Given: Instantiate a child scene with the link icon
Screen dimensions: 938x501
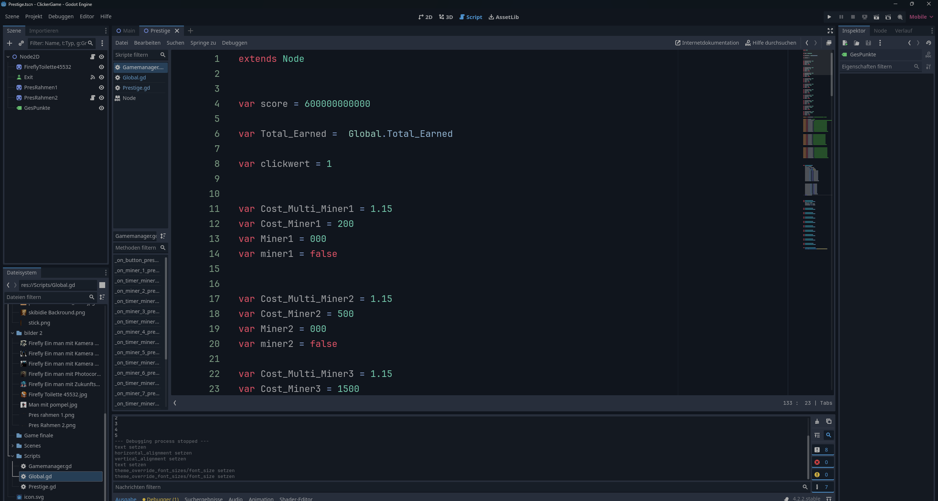Looking at the screenshot, I should (x=21, y=43).
